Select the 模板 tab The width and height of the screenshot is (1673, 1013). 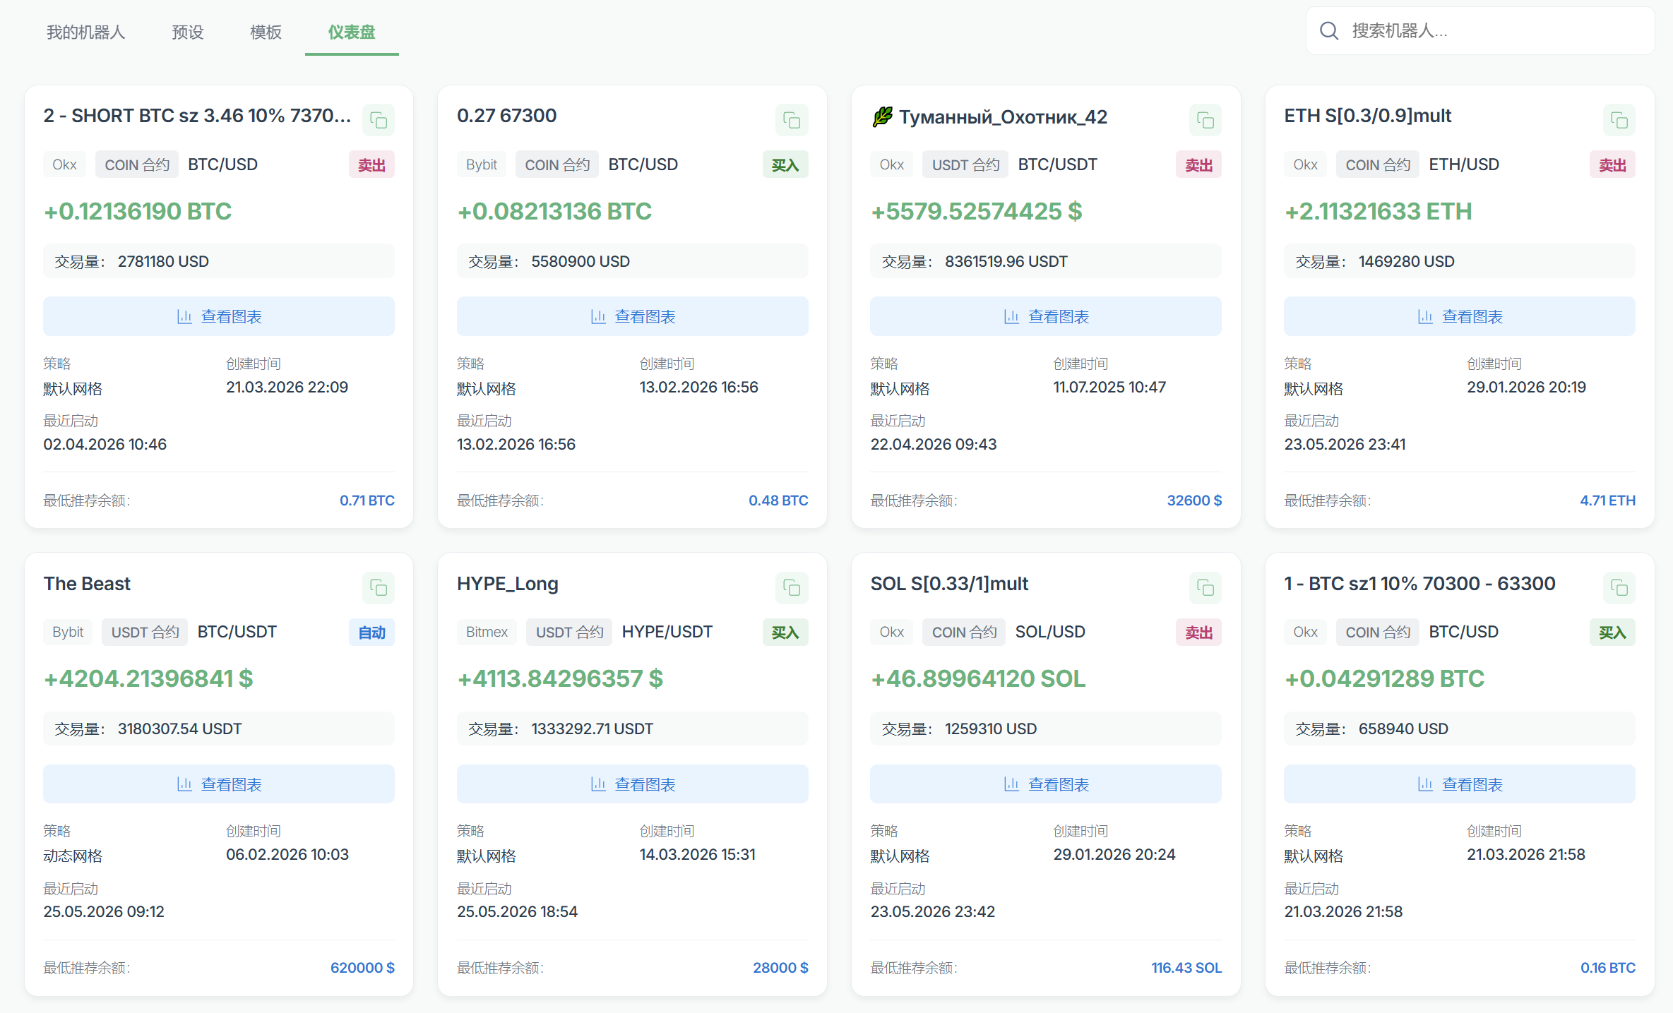coord(266,32)
